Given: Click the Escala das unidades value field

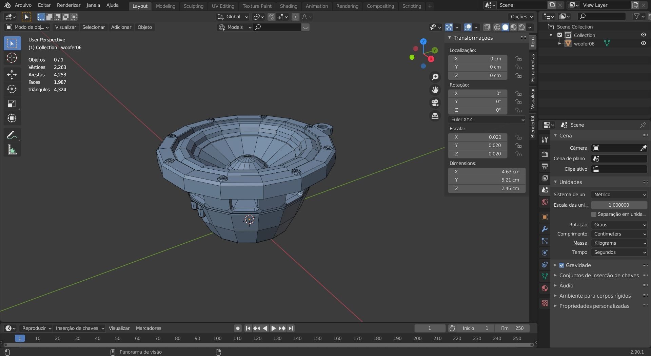Looking at the screenshot, I should [619, 205].
